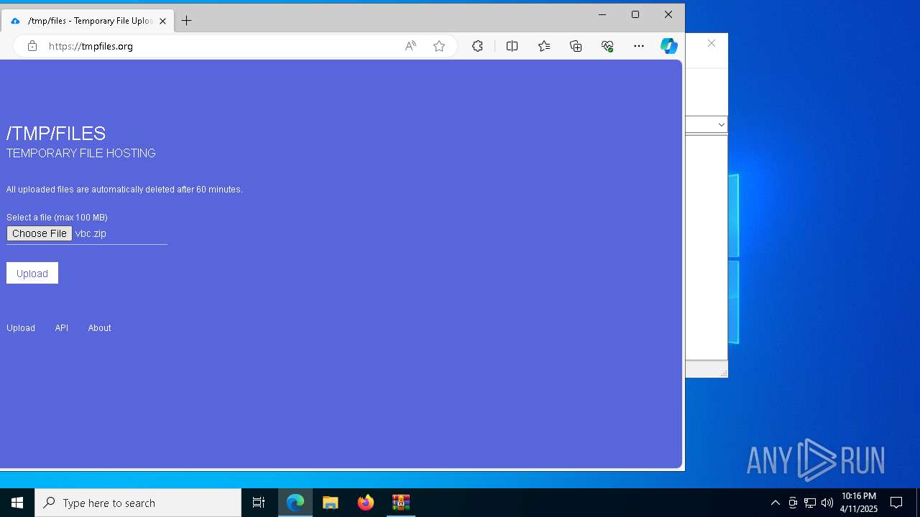Viewport: 920px width, 517px height.
Task: Maximize the Edge window
Action: (635, 14)
